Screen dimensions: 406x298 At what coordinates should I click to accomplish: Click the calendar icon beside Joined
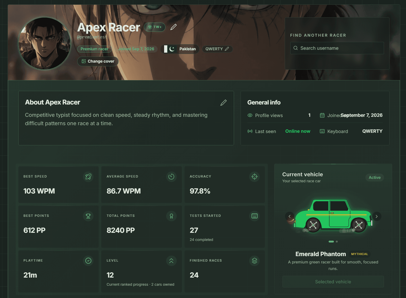coord(322,115)
